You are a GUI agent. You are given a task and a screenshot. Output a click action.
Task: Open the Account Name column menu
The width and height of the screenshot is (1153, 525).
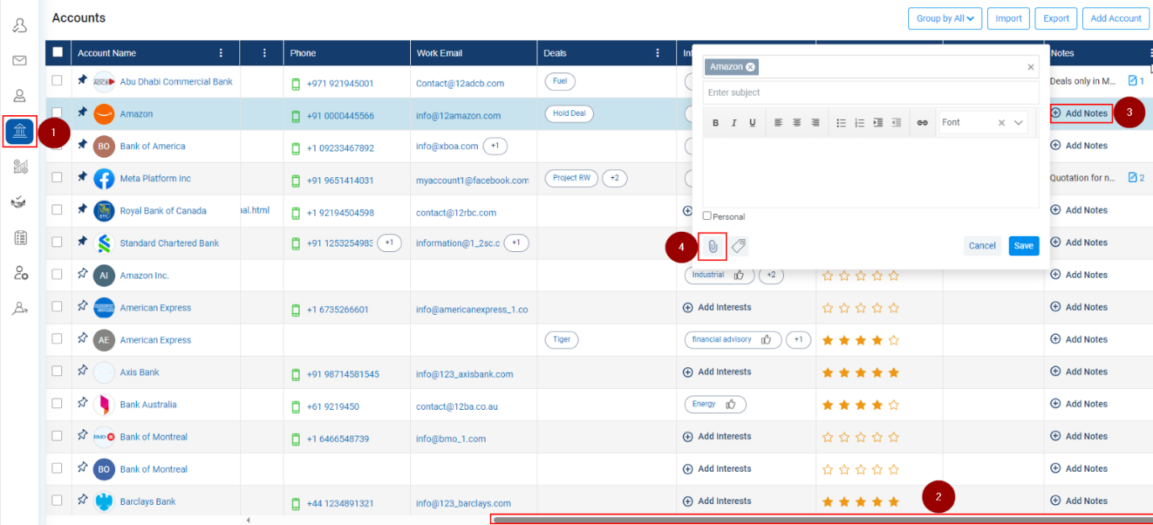(221, 53)
